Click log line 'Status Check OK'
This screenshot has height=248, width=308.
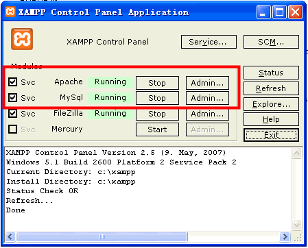[x=43, y=190]
